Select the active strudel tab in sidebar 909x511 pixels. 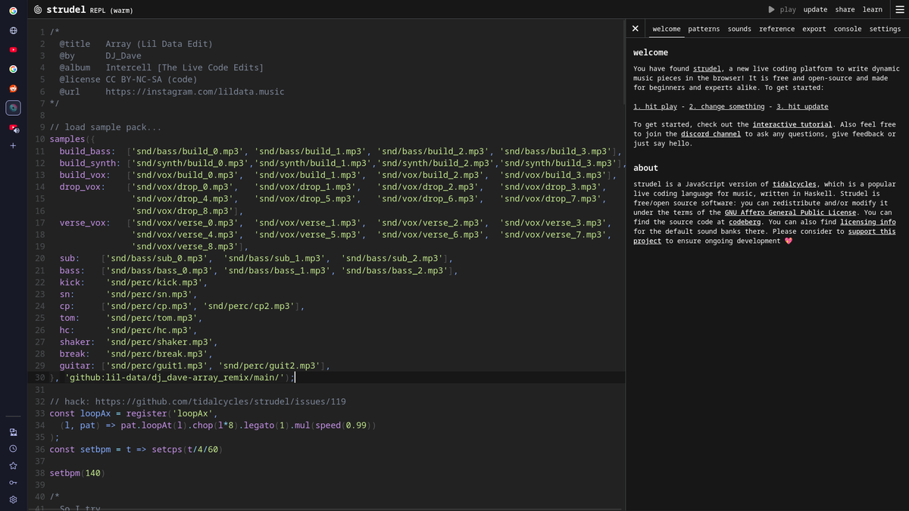[13, 107]
